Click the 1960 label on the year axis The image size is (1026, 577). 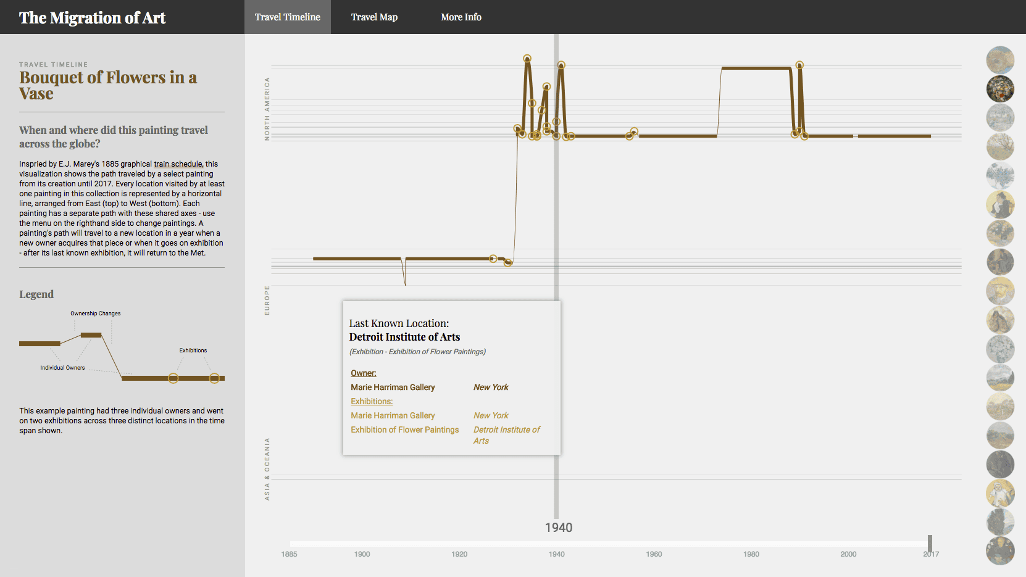point(654,554)
